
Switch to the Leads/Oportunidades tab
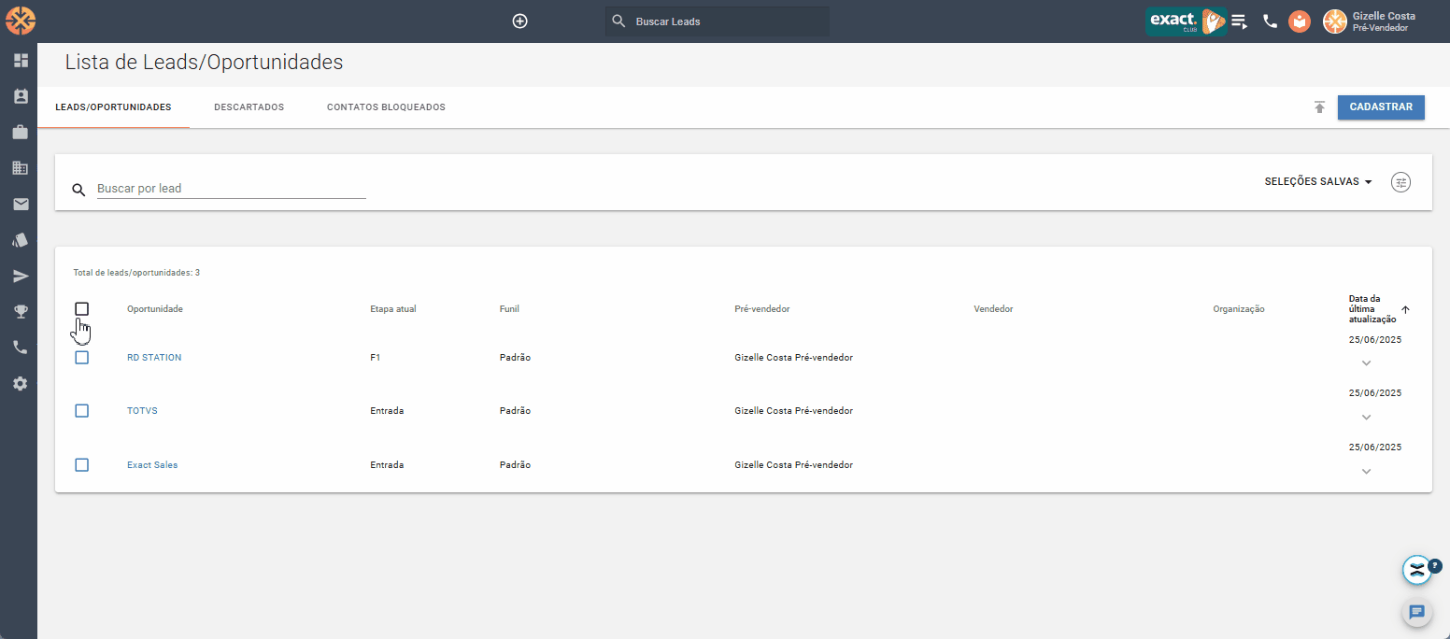113,107
